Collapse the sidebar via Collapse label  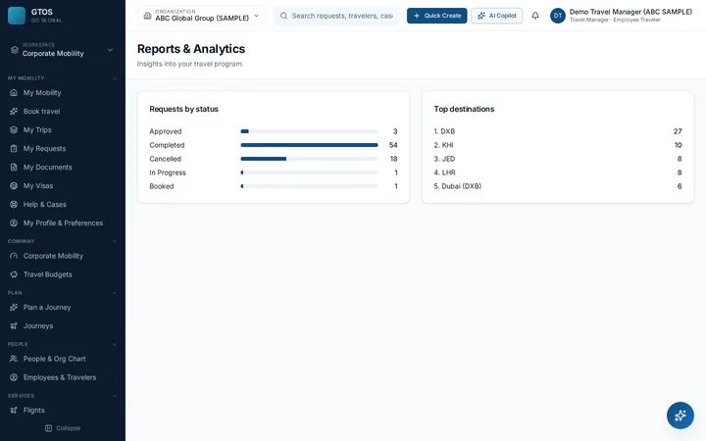click(69, 428)
